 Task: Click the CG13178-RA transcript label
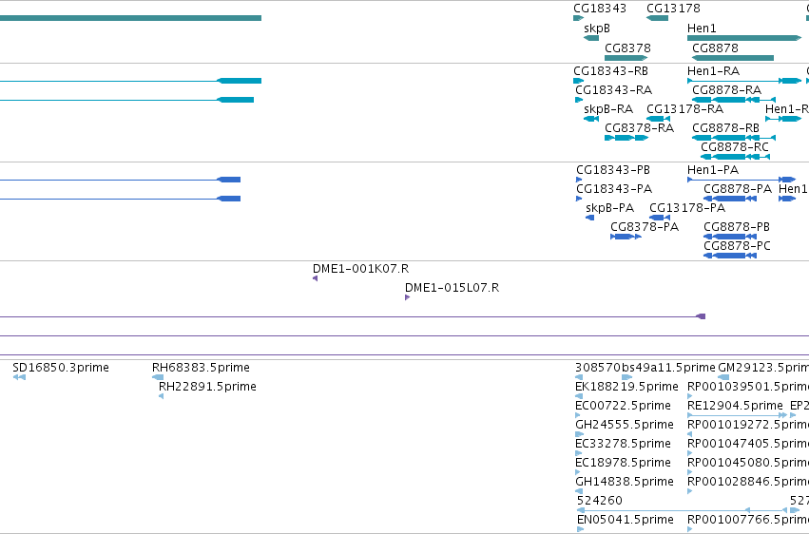pos(684,109)
